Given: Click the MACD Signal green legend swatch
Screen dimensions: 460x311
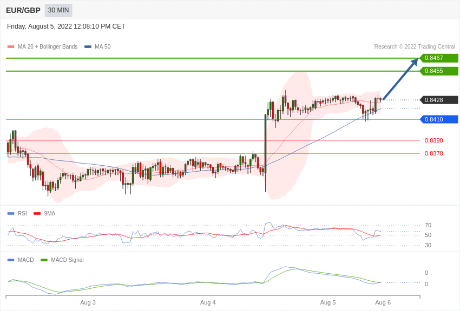Looking at the screenshot, I should pyautogui.click(x=44, y=260).
